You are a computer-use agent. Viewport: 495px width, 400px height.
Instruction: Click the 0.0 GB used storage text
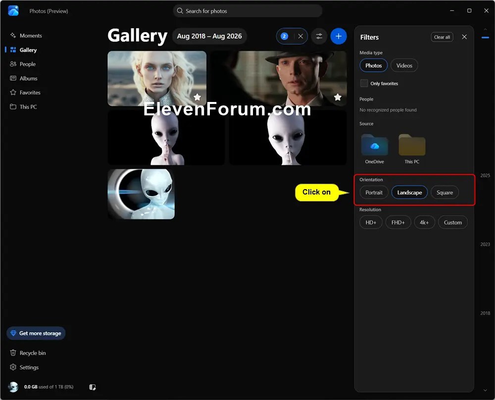pos(49,387)
